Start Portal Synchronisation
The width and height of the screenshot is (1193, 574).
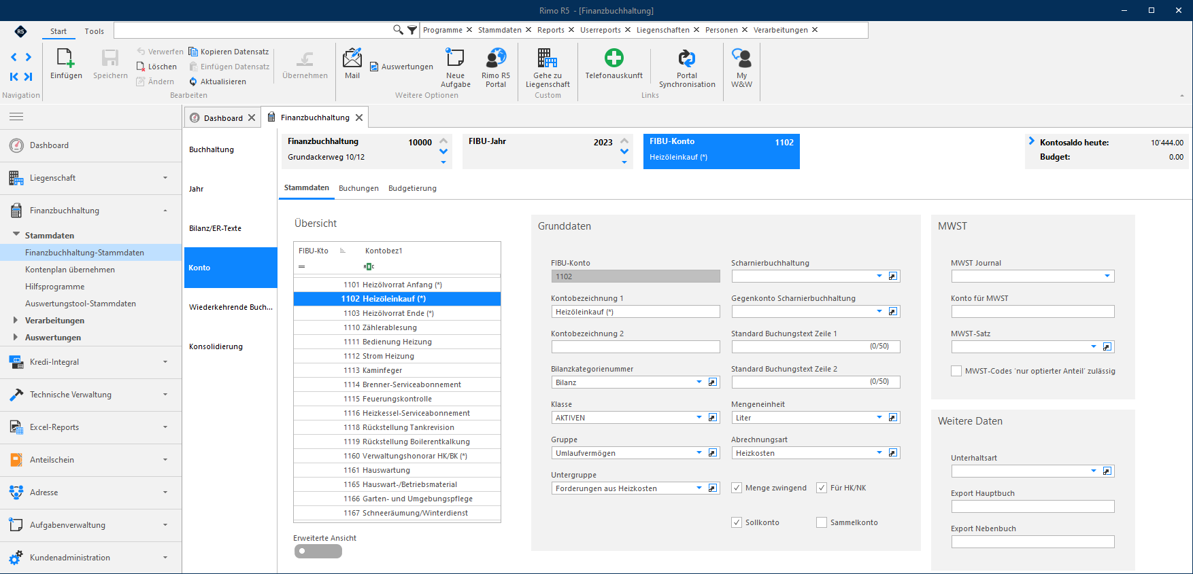(x=687, y=58)
